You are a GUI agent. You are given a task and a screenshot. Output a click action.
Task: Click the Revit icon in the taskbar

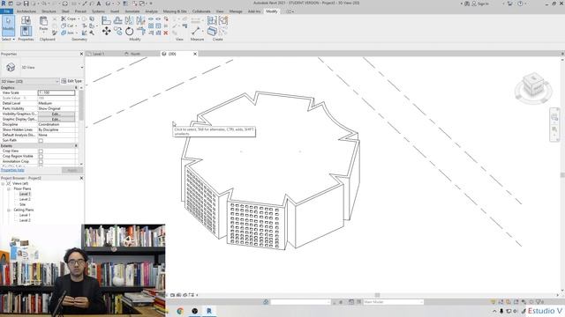[209, 311]
